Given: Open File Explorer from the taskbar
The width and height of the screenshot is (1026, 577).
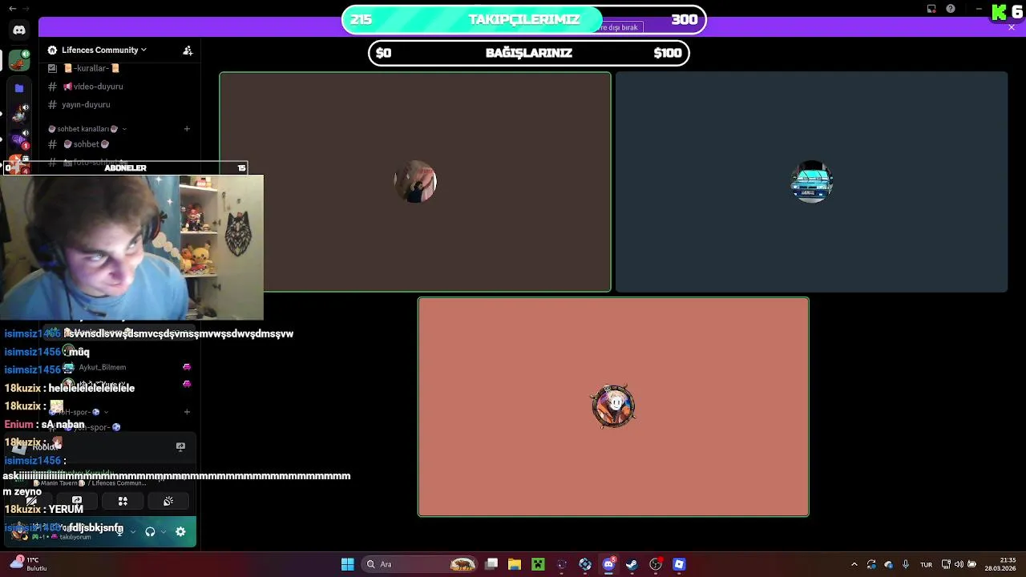Looking at the screenshot, I should [x=515, y=564].
